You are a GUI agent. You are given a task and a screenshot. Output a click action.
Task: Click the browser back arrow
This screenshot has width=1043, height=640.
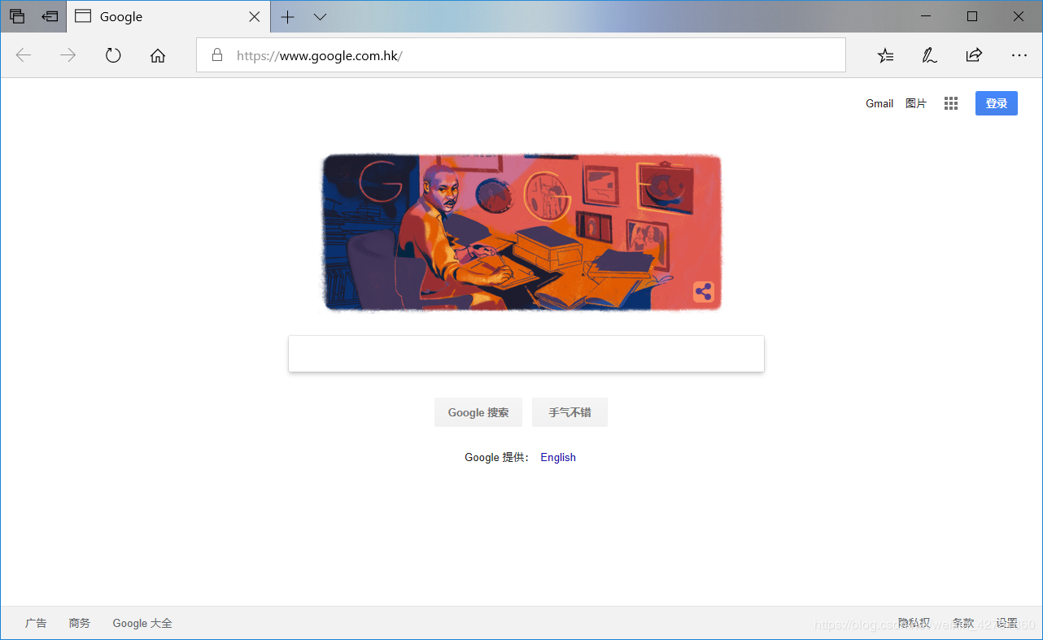[x=24, y=55]
